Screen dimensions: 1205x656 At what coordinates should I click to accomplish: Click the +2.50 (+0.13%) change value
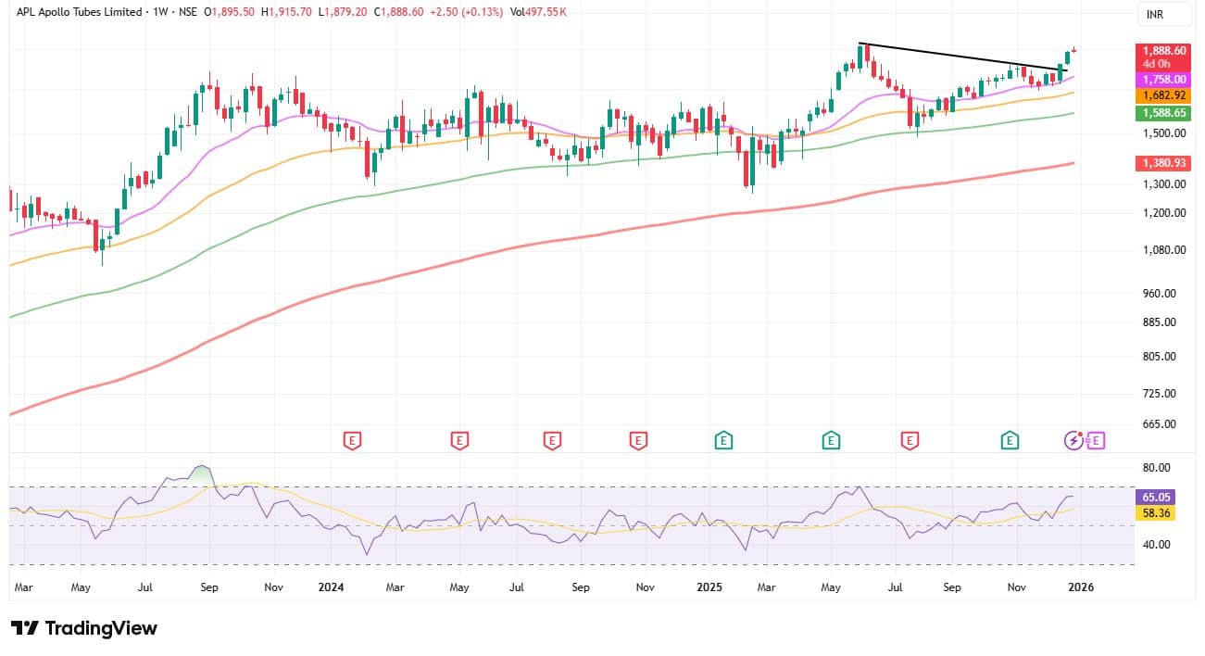tap(465, 12)
